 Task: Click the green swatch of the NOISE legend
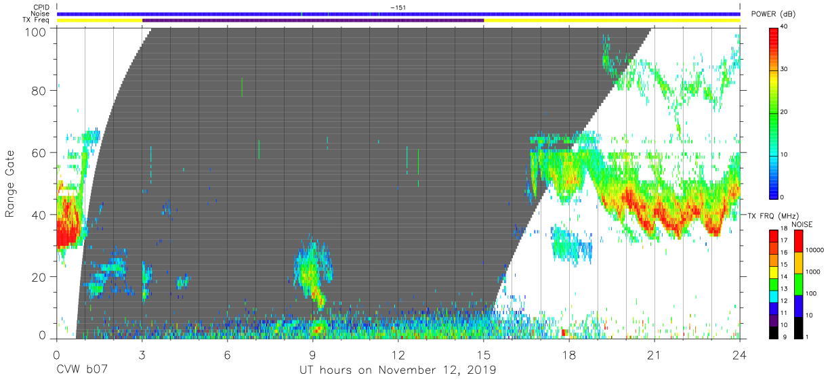click(799, 284)
